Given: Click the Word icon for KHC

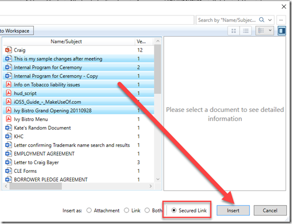Looking at the screenshot, I should point(8,136).
